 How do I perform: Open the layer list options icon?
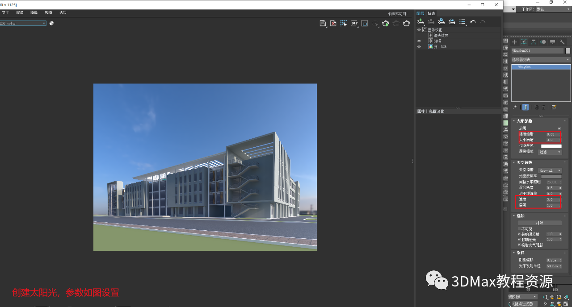(x=463, y=21)
